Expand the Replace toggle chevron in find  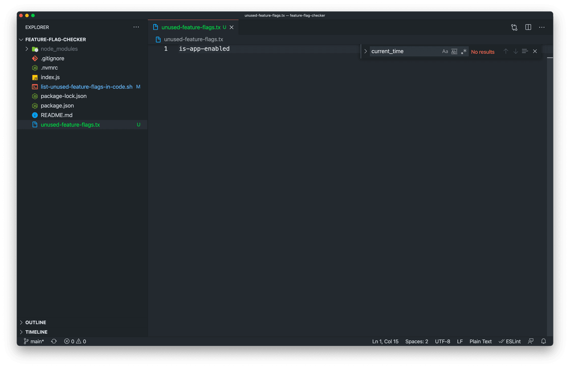tap(366, 52)
